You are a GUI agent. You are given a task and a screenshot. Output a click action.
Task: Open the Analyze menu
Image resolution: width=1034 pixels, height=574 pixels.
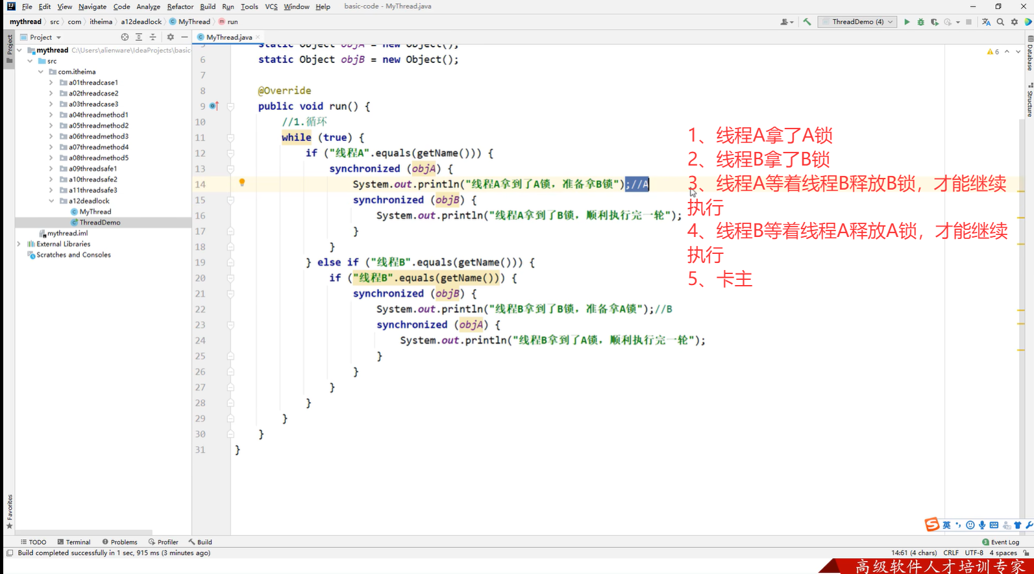148,6
